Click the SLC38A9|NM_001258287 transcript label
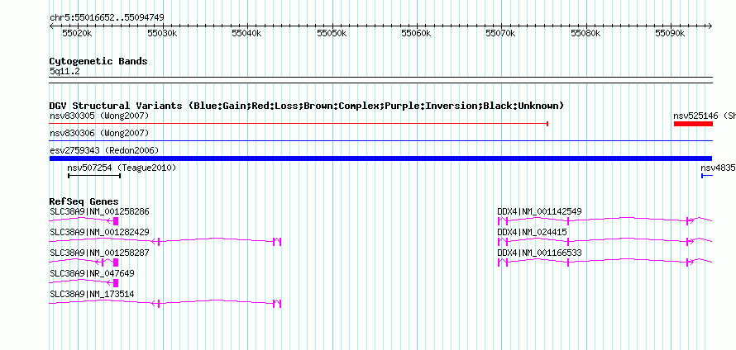 (x=99, y=253)
